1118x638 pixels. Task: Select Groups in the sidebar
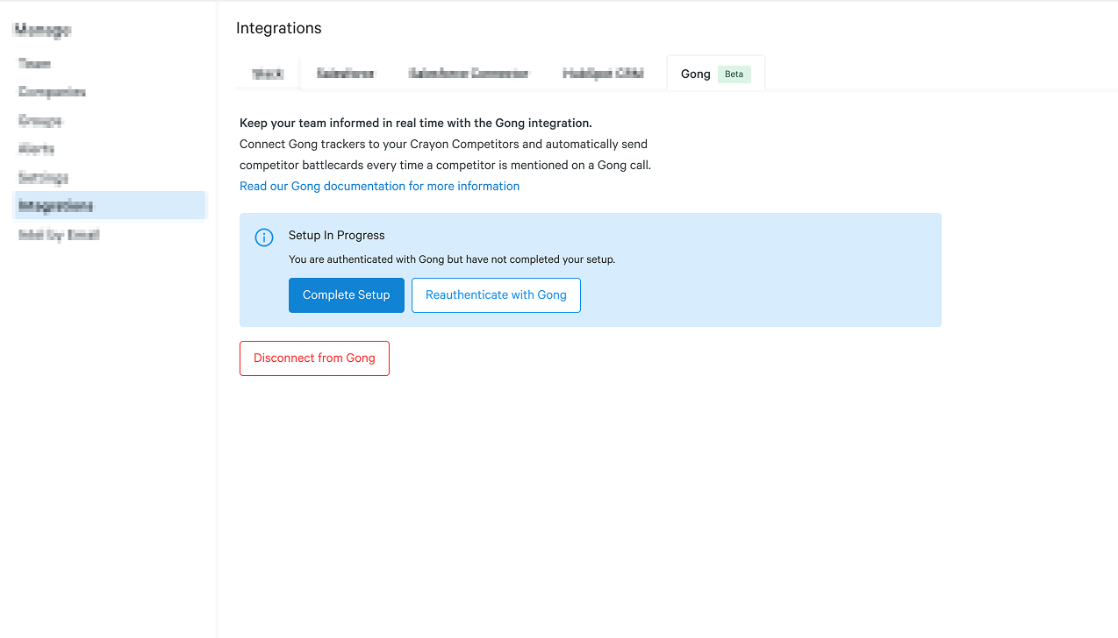[x=40, y=121]
